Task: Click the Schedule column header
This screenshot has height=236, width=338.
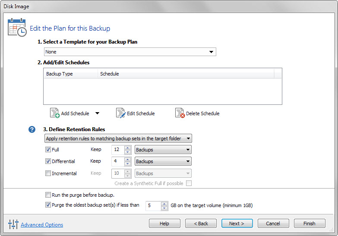Action: [186, 74]
